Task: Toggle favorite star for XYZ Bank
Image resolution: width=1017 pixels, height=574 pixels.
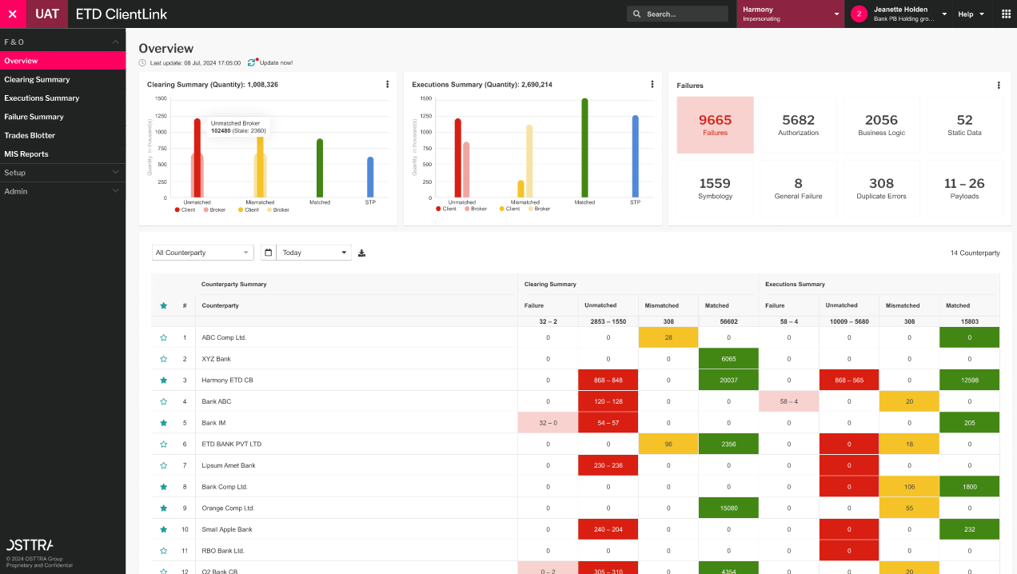Action: point(164,359)
